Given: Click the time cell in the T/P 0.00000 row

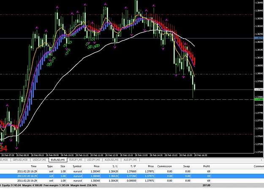Looking at the screenshot, I should point(27,181).
